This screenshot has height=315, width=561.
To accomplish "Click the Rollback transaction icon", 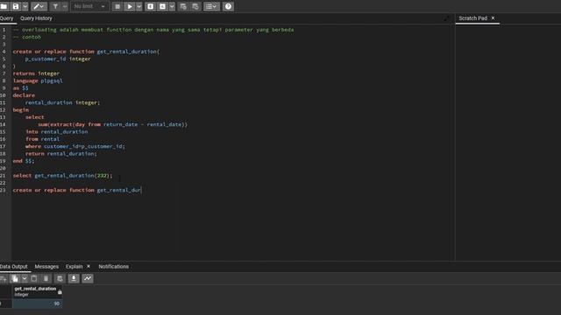I will [x=195, y=6].
